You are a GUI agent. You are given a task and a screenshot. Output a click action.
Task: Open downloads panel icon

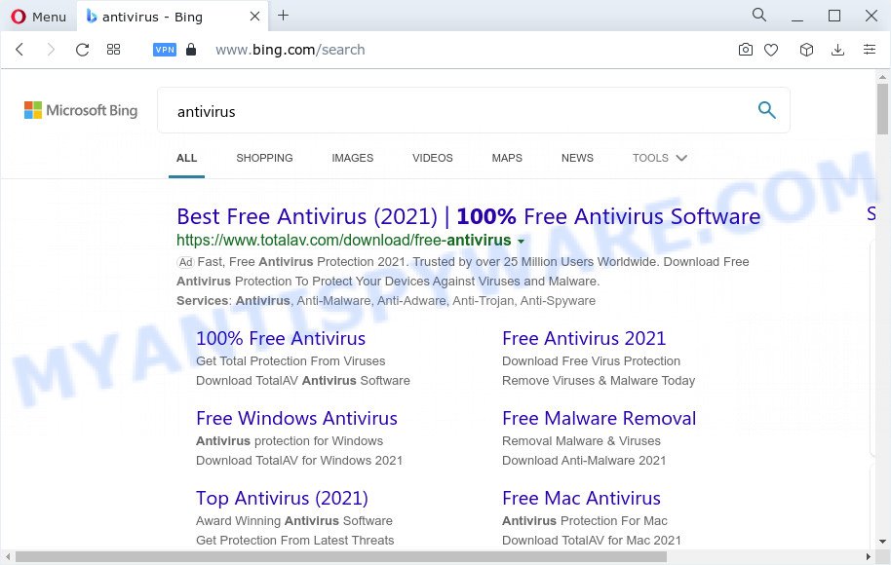coord(837,50)
